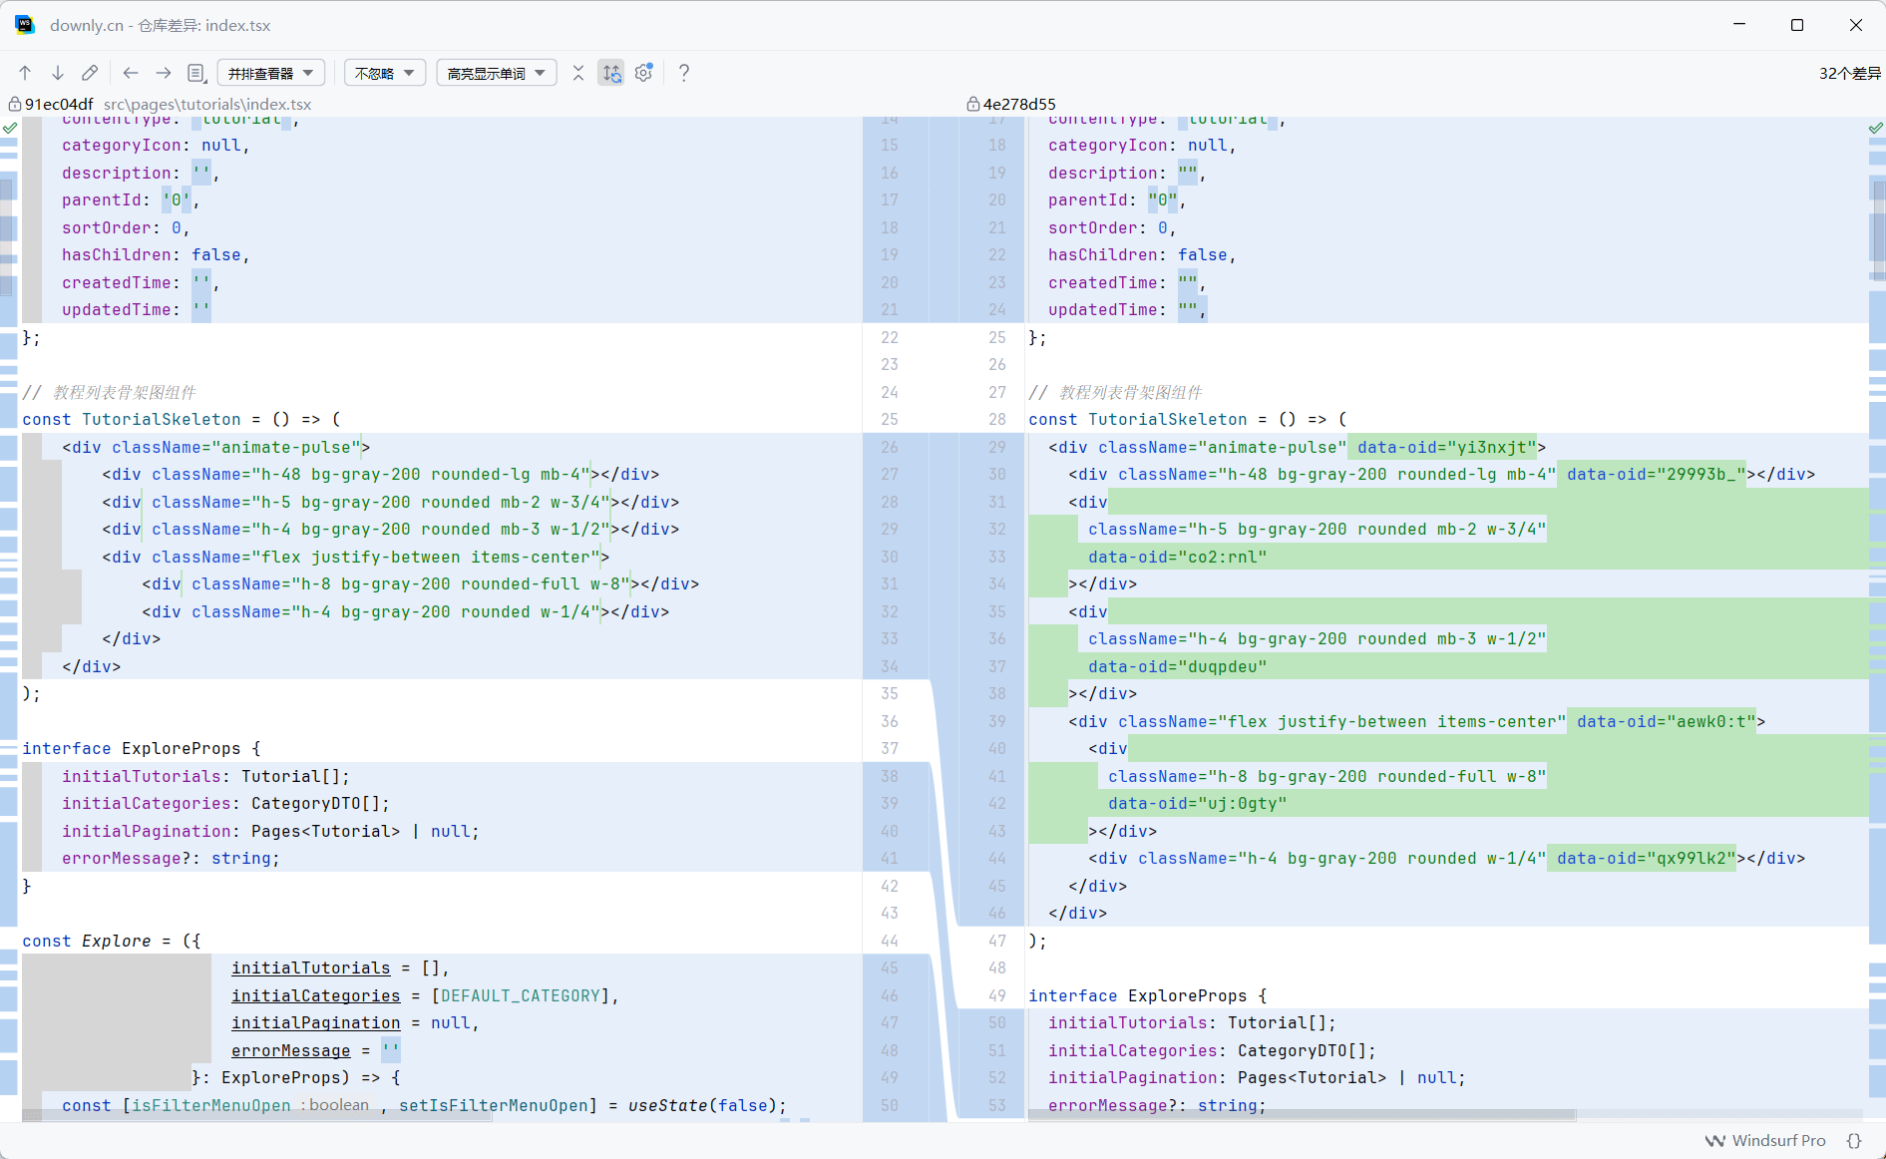Click the data-oid="aewk0:t" attribute

point(1667,721)
